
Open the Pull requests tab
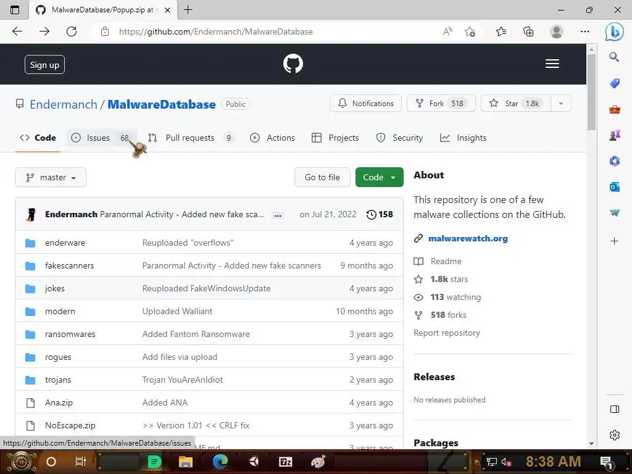[x=191, y=138]
